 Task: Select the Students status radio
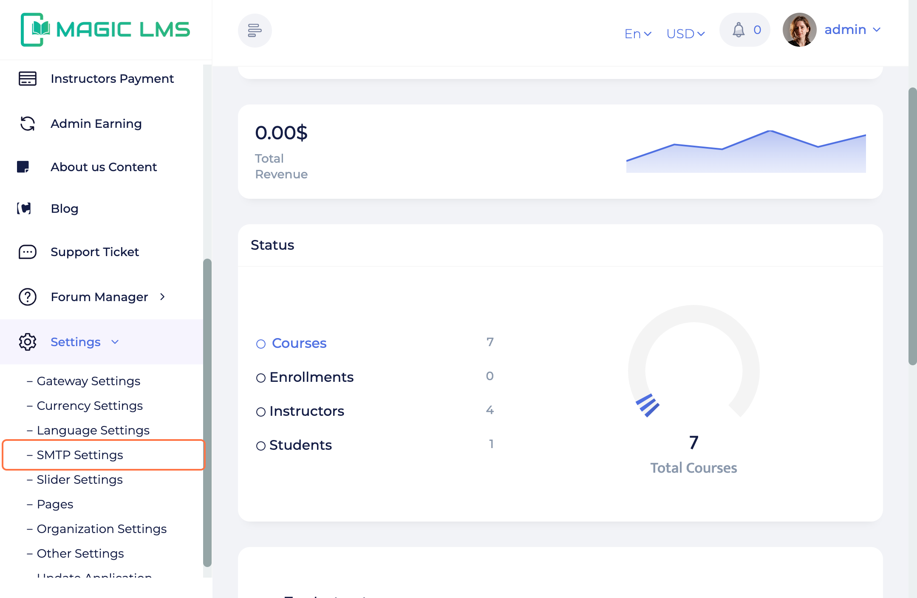[x=261, y=446]
